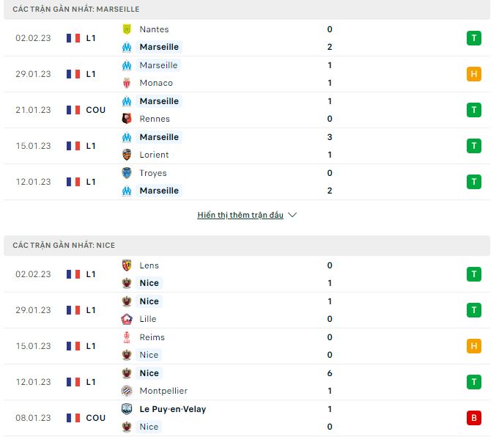499x437 pixels.
Task: Open the Nice team name in Montpellier match
Action: pyautogui.click(x=149, y=373)
